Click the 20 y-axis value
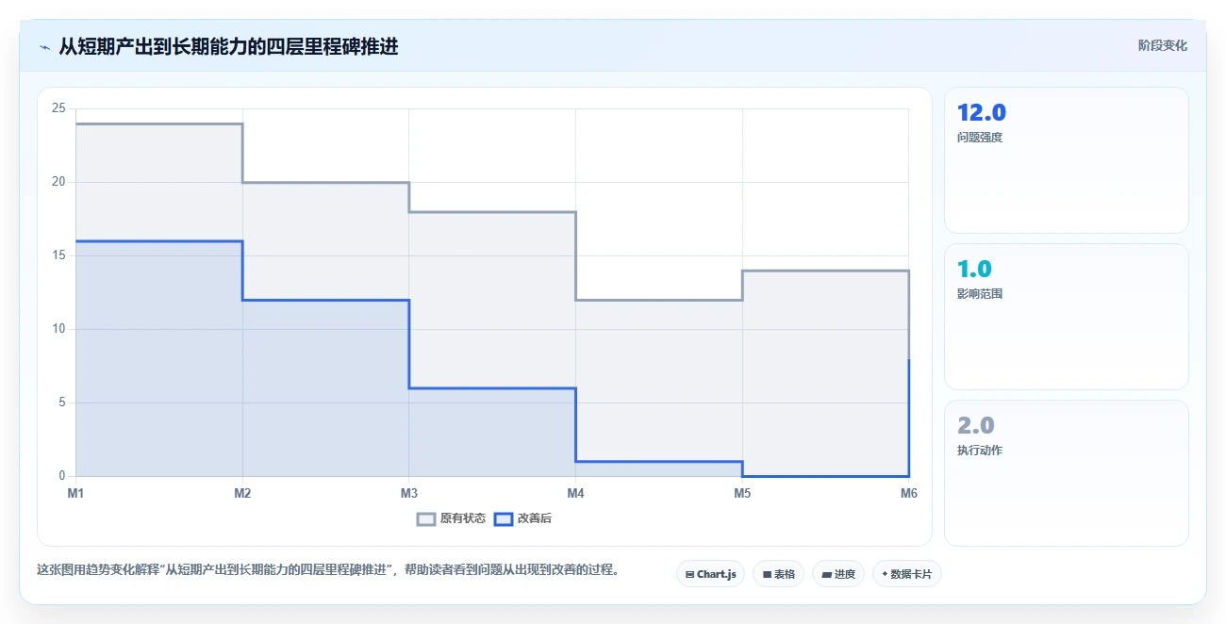Viewport: 1226px width, 624px height. coord(58,182)
